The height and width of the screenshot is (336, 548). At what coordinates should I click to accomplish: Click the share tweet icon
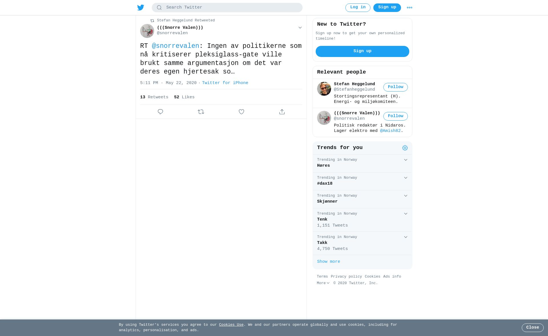click(x=282, y=112)
